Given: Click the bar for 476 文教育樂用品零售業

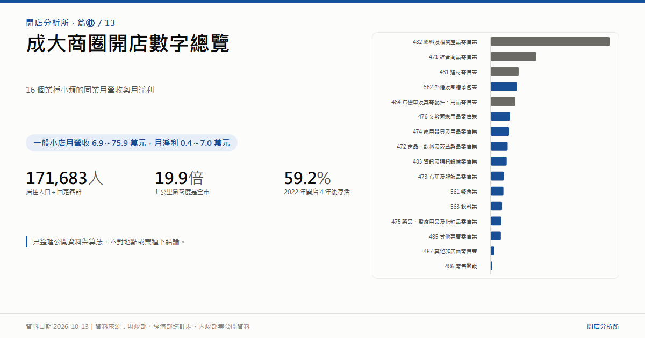Looking at the screenshot, I should pos(500,116).
